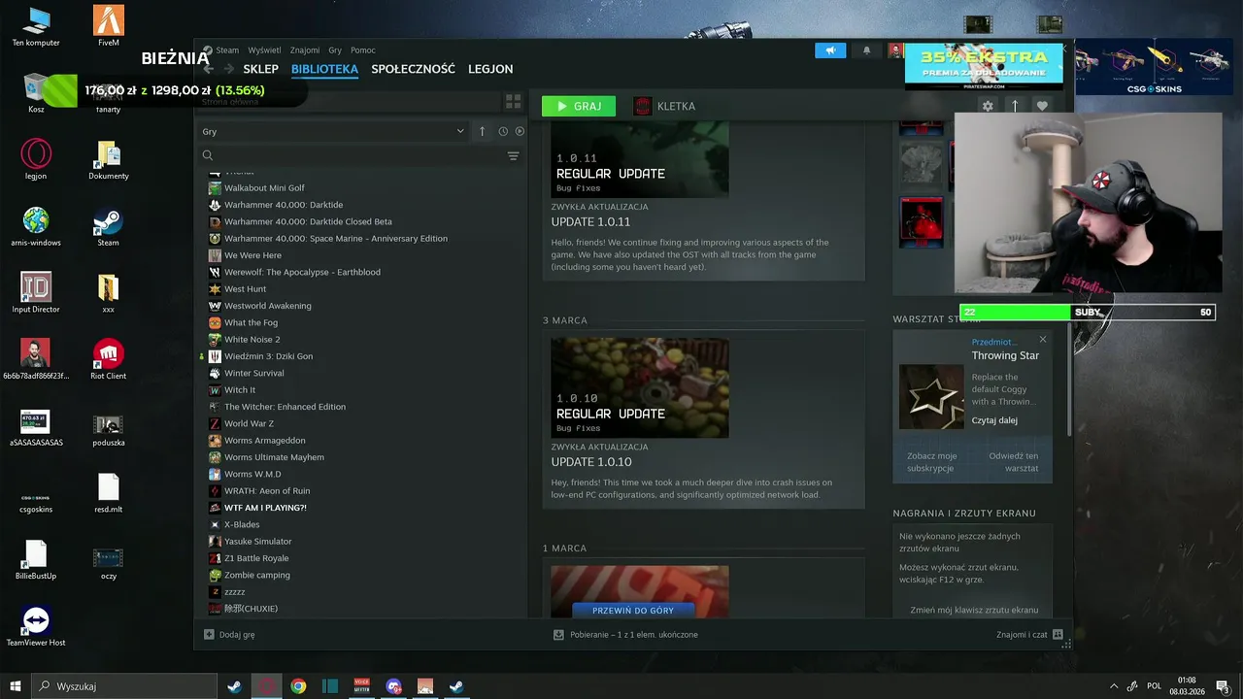Click the user avatar in Steam header
Screen dimensions: 1243x699
click(895, 50)
